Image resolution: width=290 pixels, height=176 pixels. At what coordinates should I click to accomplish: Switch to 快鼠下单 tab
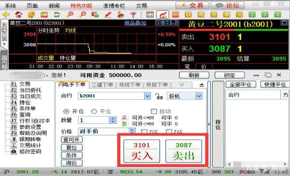tap(157, 85)
